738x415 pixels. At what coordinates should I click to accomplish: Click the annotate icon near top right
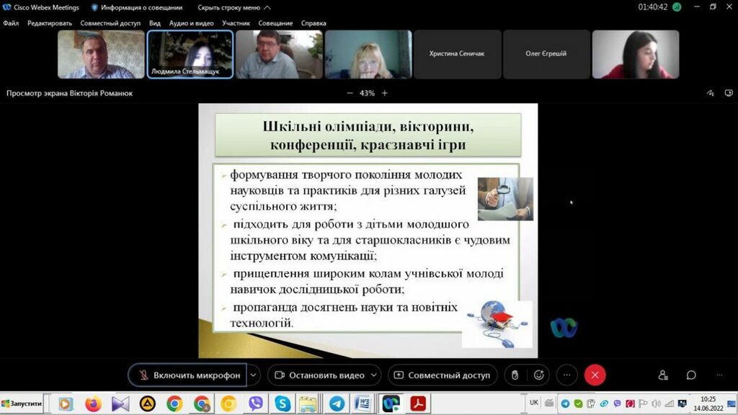pyautogui.click(x=710, y=93)
